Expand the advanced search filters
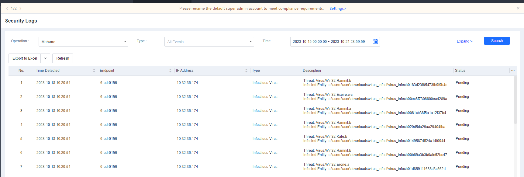 [x=465, y=41]
